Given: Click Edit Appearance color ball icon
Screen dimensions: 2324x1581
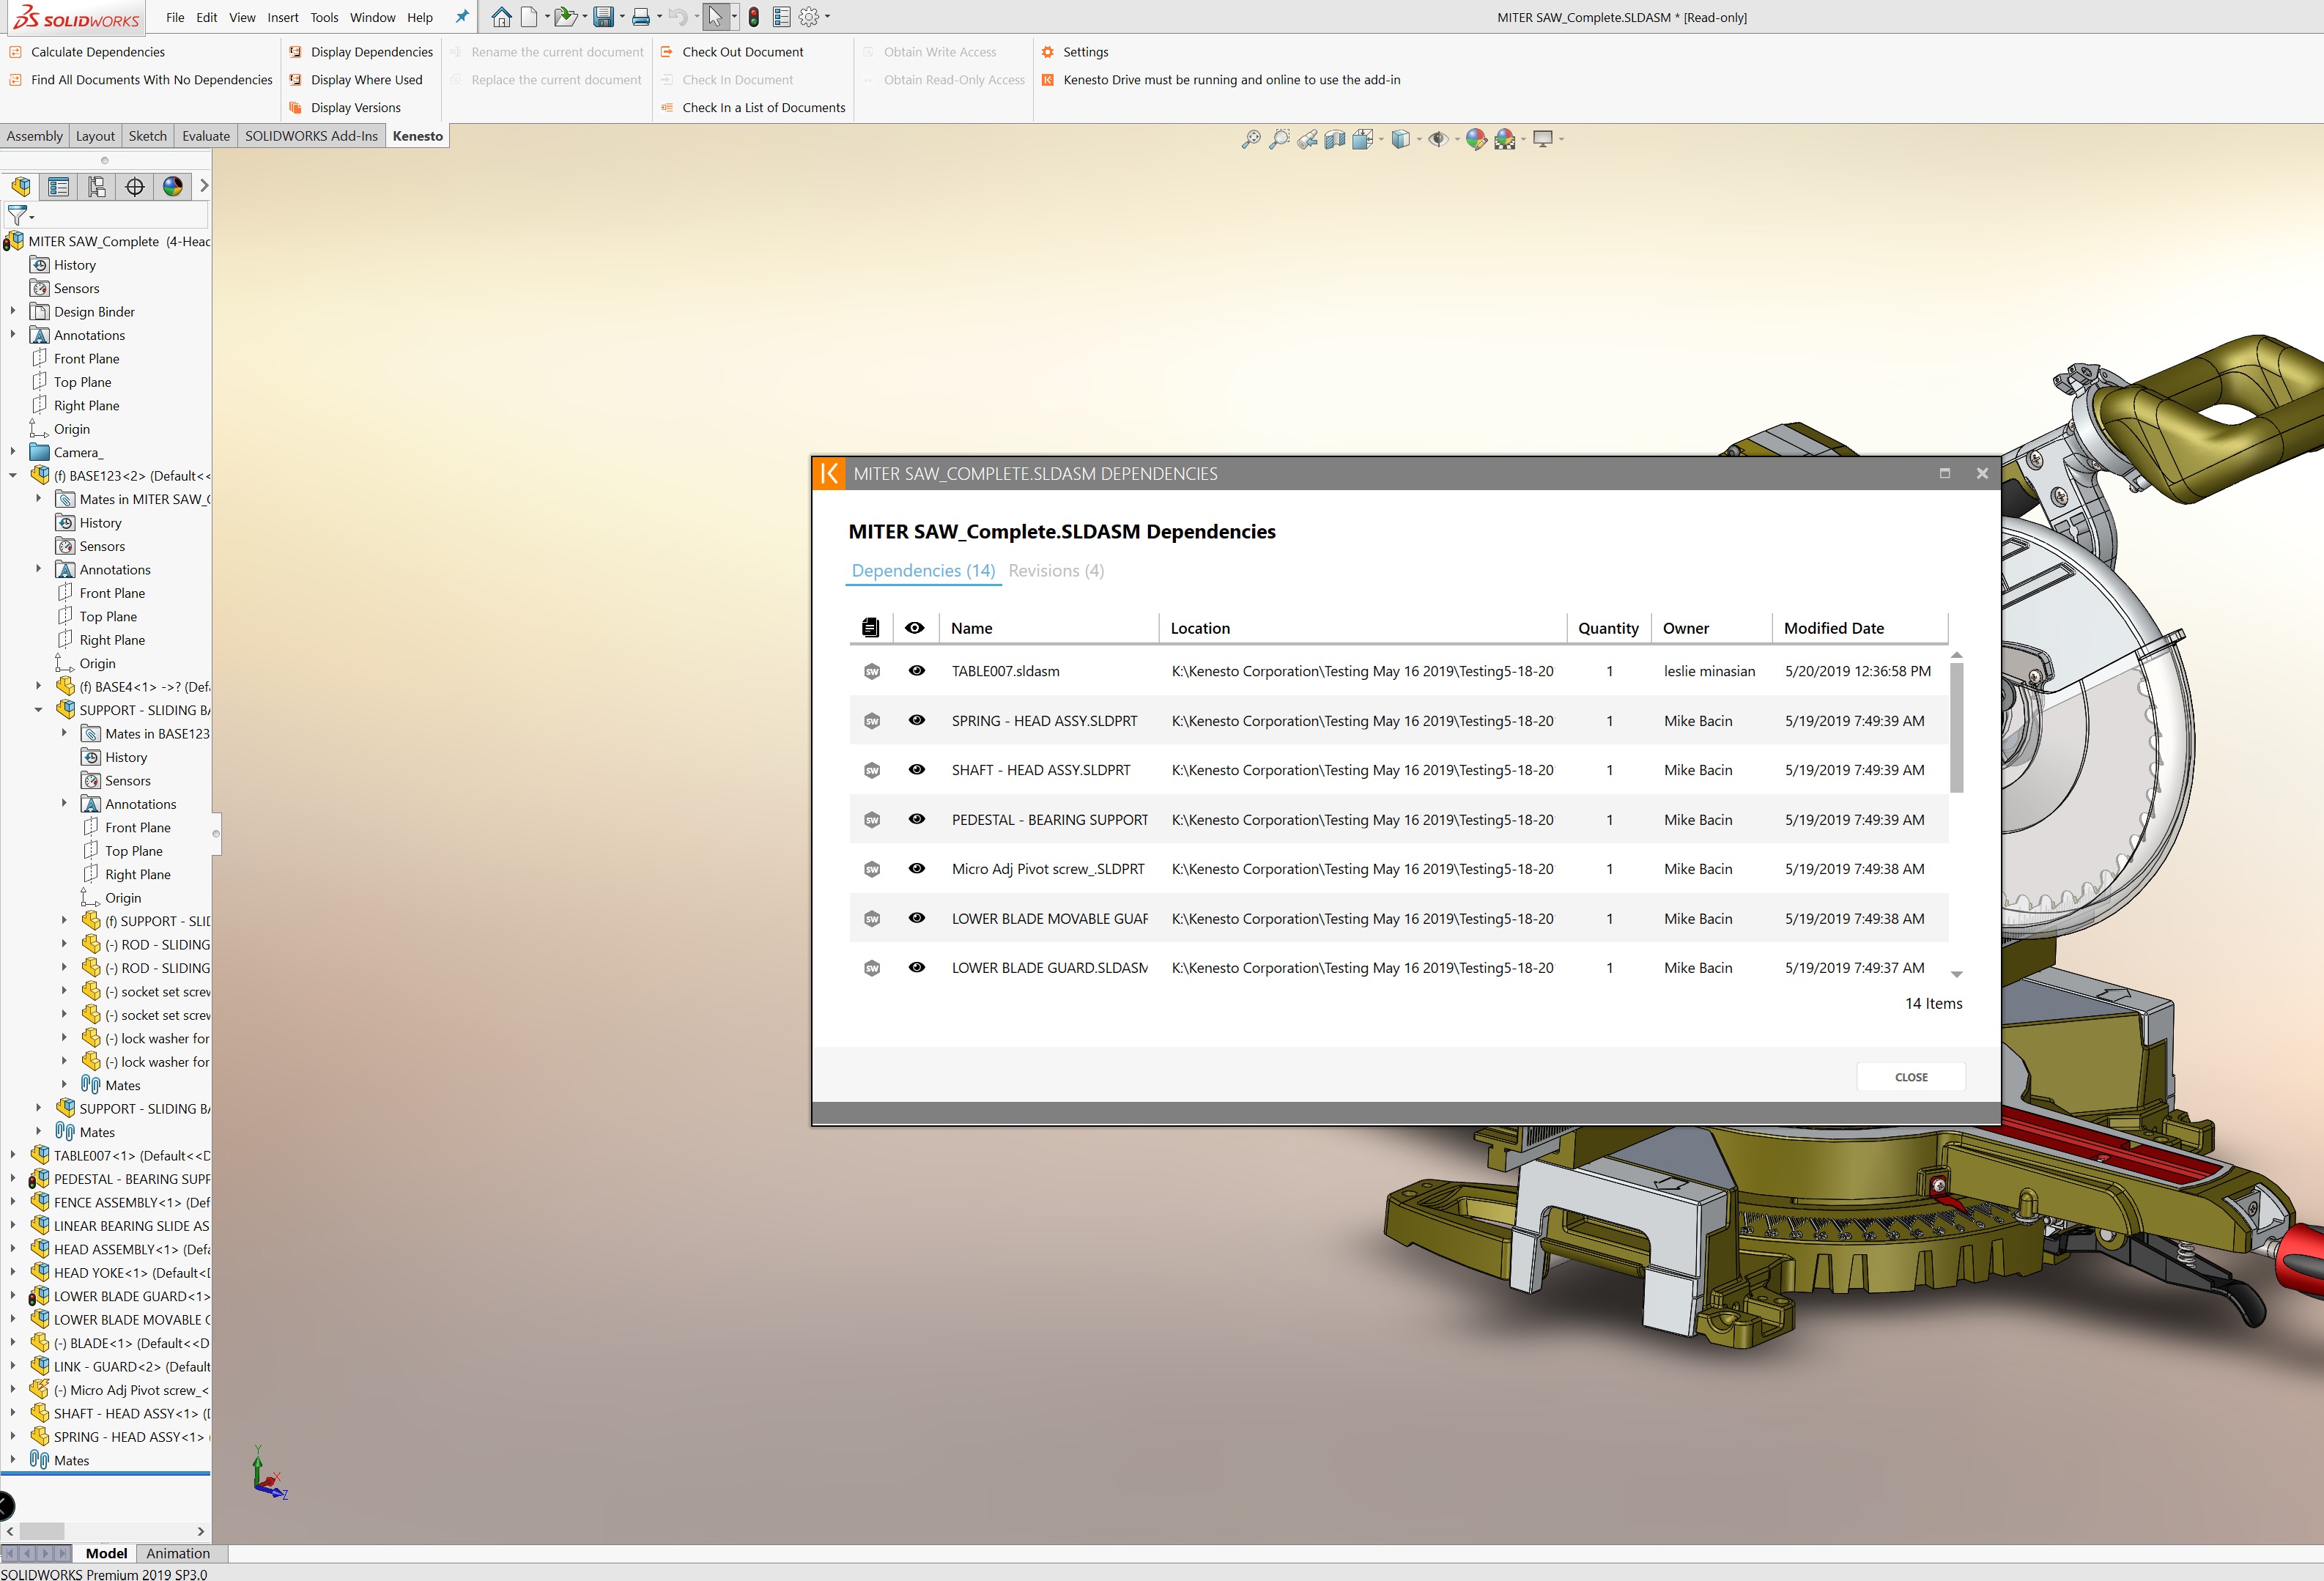Looking at the screenshot, I should [1476, 140].
